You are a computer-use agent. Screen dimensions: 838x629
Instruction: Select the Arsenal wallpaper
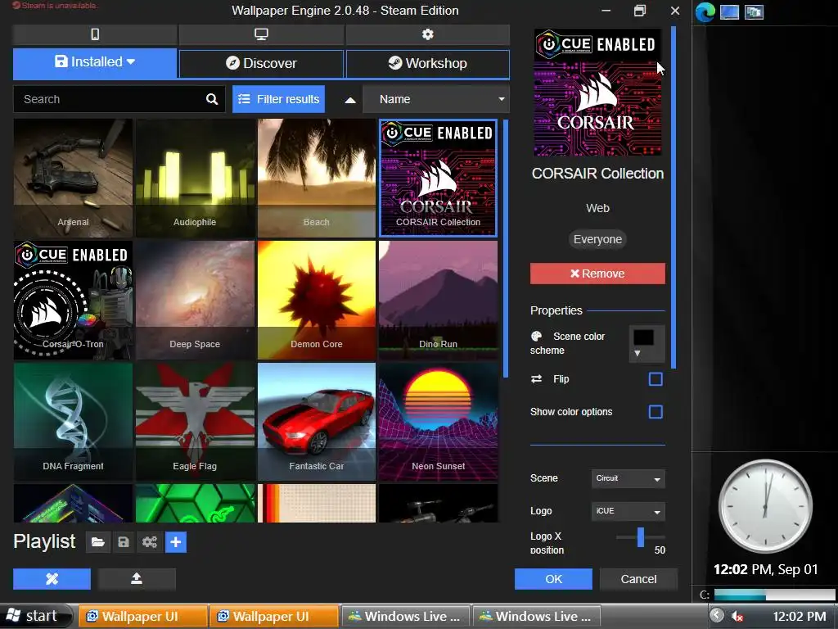click(73, 178)
